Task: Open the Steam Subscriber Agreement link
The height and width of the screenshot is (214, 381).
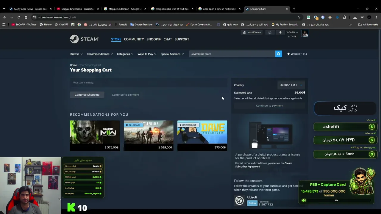Action: point(263,165)
